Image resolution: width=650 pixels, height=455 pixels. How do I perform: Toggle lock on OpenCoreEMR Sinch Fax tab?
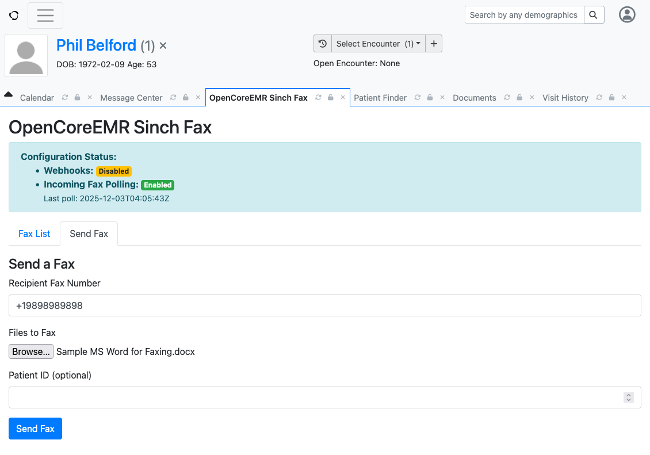pyautogui.click(x=331, y=98)
